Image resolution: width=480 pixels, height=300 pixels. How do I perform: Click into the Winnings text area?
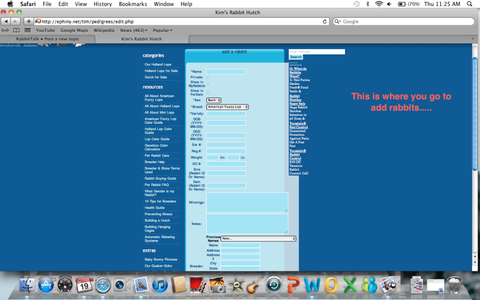pos(247,202)
